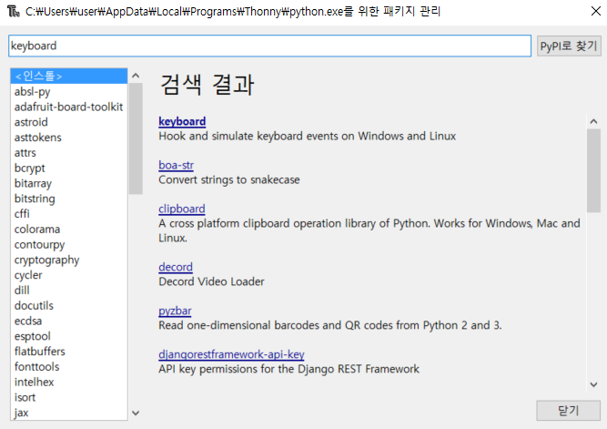Click 'Convert strings to snakecase' description

pyautogui.click(x=229, y=179)
